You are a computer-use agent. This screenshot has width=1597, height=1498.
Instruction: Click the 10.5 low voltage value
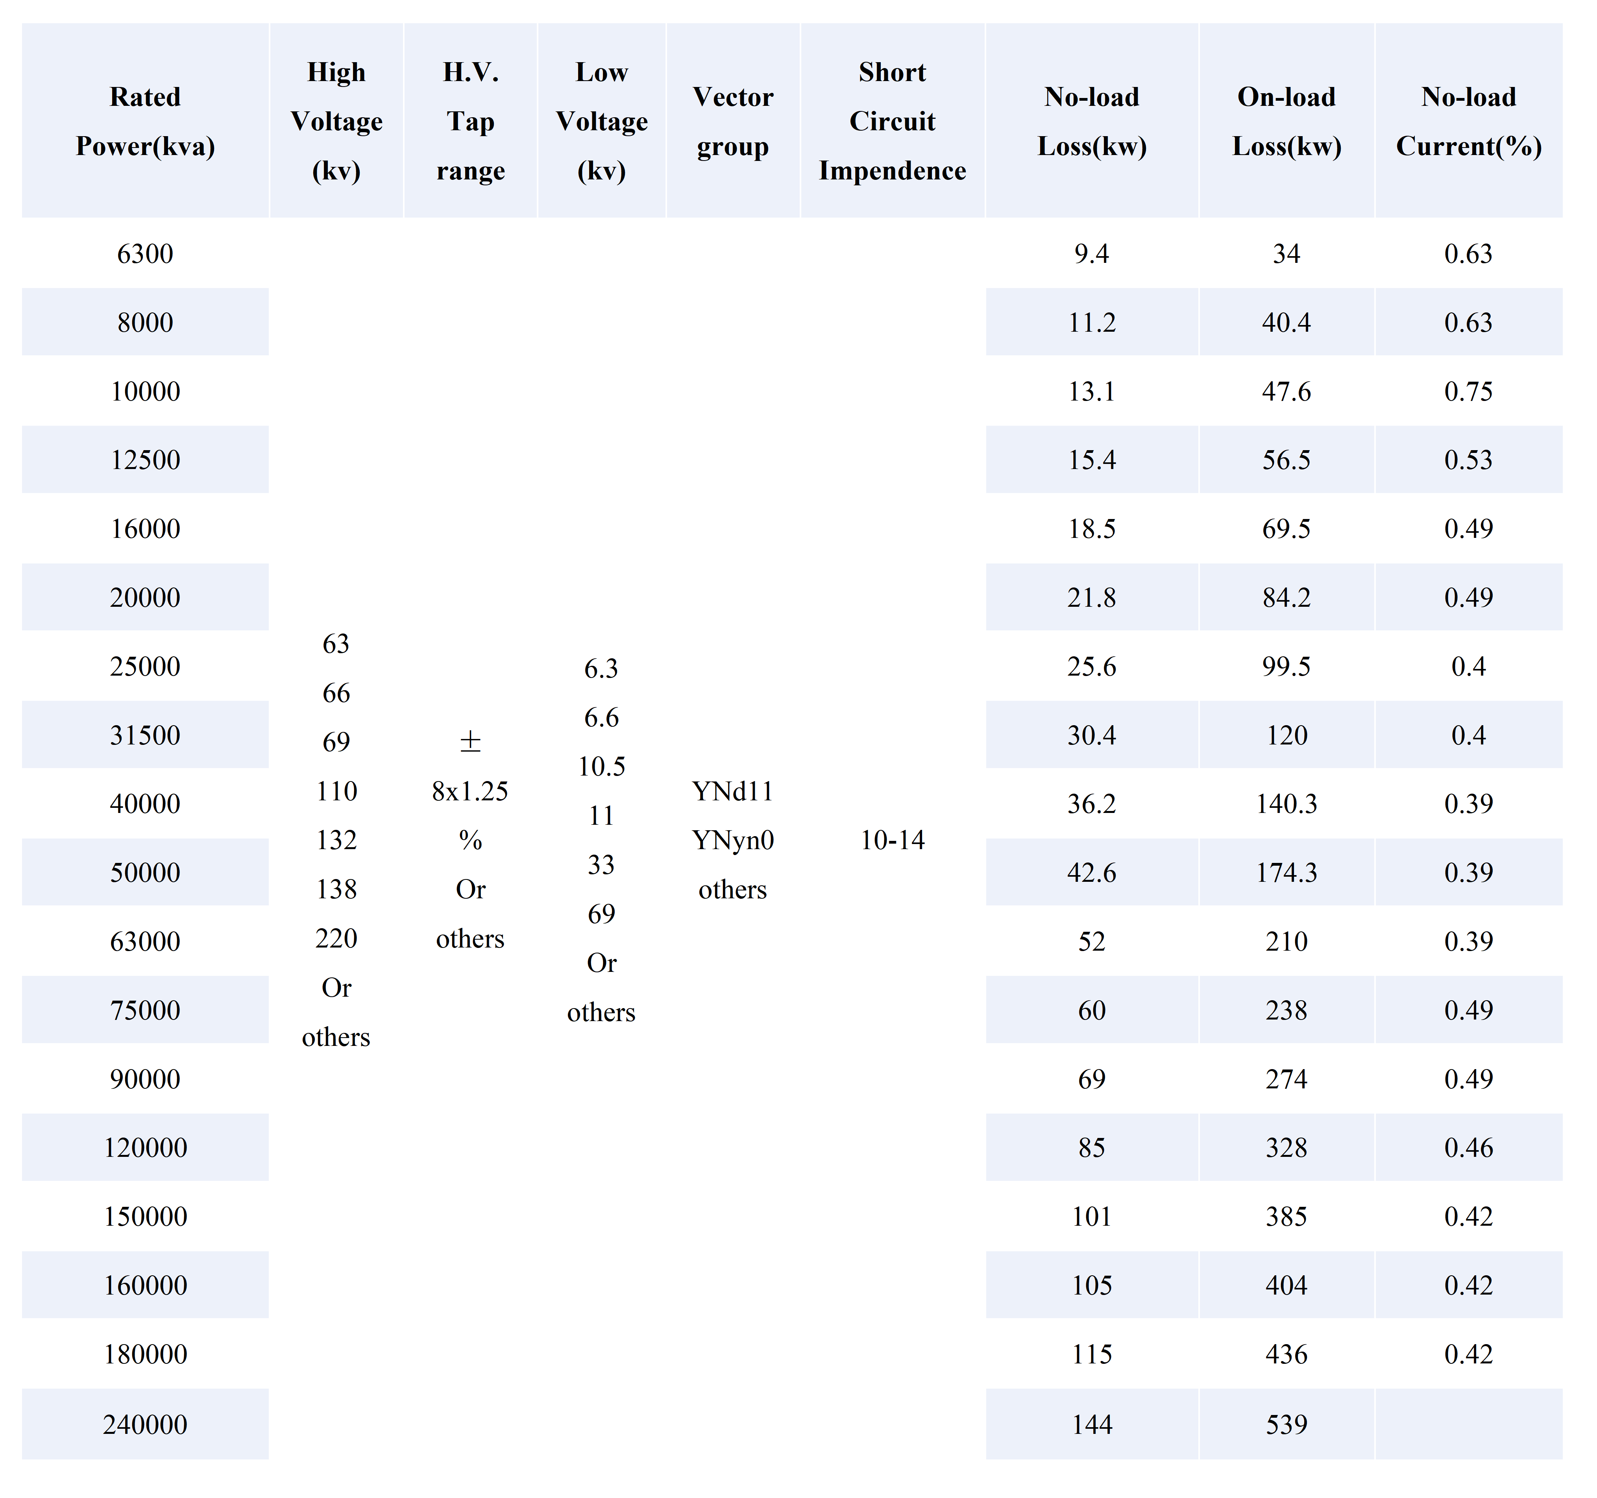pos(602,766)
